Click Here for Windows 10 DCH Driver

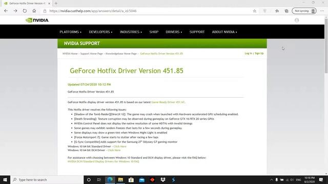(114, 150)
